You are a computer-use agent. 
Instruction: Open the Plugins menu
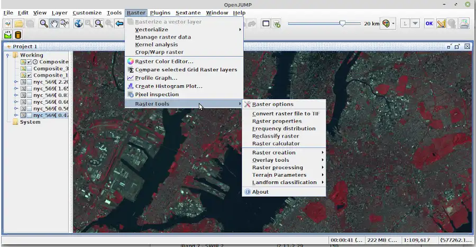pos(160,13)
